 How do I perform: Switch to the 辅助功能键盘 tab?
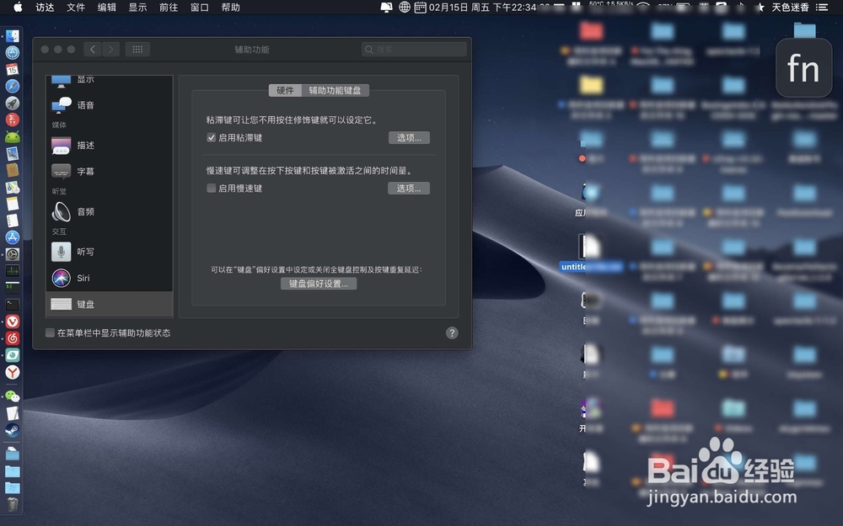pyautogui.click(x=335, y=90)
